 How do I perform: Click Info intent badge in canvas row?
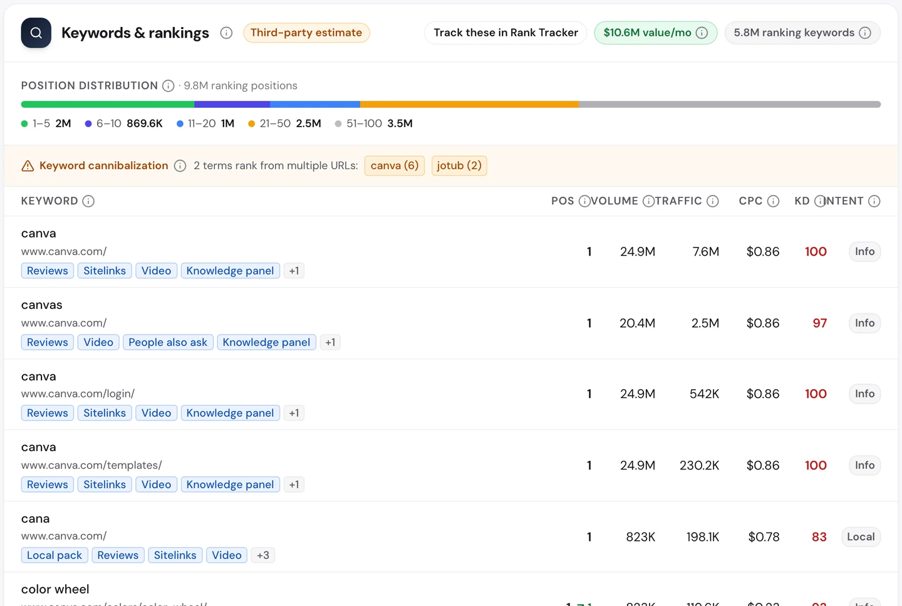click(864, 323)
